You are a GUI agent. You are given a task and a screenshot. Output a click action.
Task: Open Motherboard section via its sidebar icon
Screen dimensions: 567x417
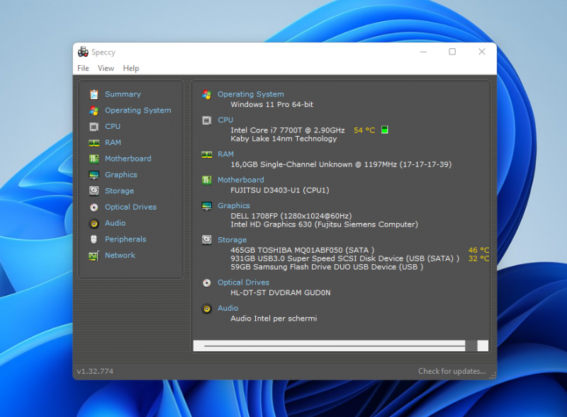pos(94,159)
